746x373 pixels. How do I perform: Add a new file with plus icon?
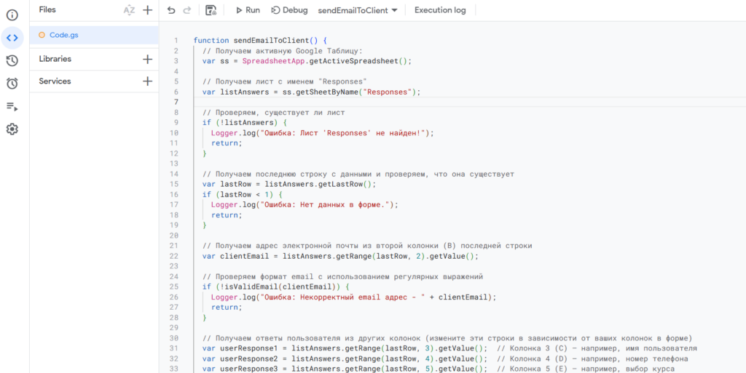147,10
